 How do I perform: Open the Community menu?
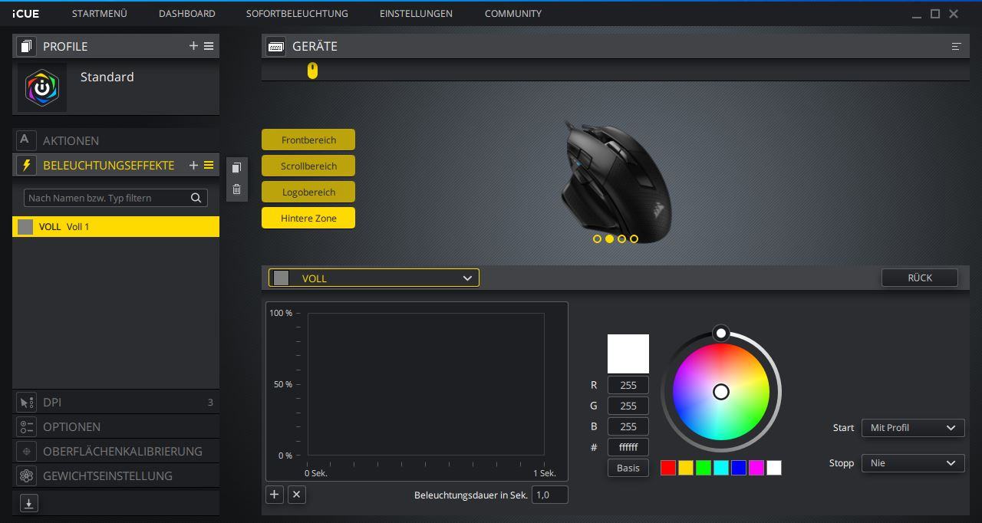(x=513, y=13)
